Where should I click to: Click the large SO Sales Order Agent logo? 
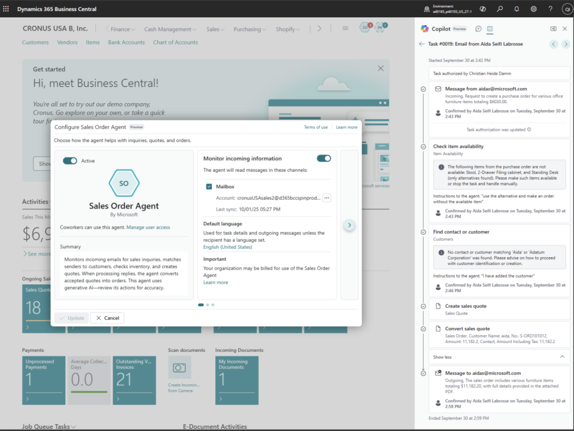click(x=124, y=183)
